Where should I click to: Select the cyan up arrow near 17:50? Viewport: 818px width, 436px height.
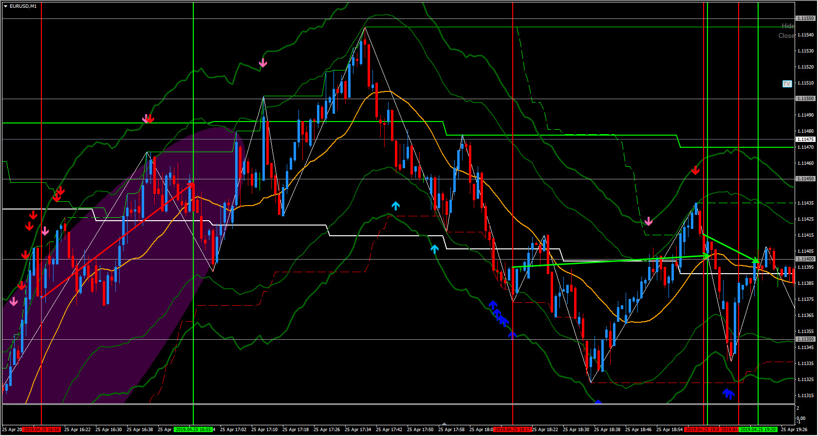click(434, 249)
